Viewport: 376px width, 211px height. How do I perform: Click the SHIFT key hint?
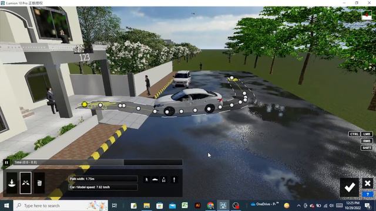tap(367, 148)
